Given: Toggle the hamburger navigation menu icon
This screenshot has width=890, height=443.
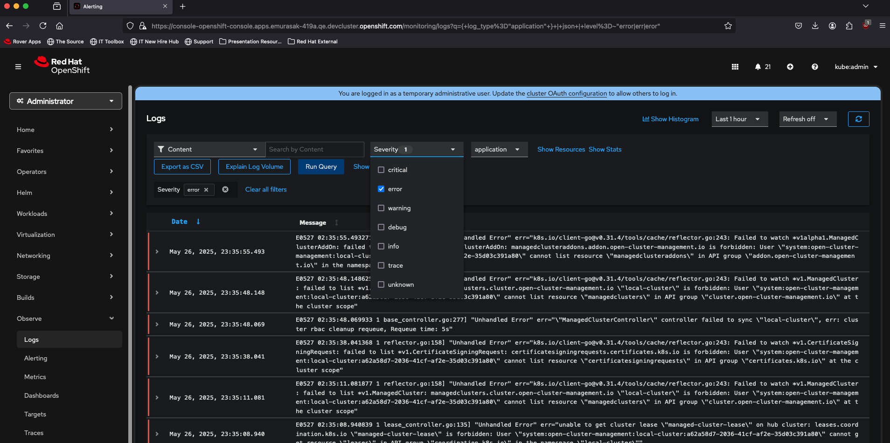Looking at the screenshot, I should click(x=18, y=67).
